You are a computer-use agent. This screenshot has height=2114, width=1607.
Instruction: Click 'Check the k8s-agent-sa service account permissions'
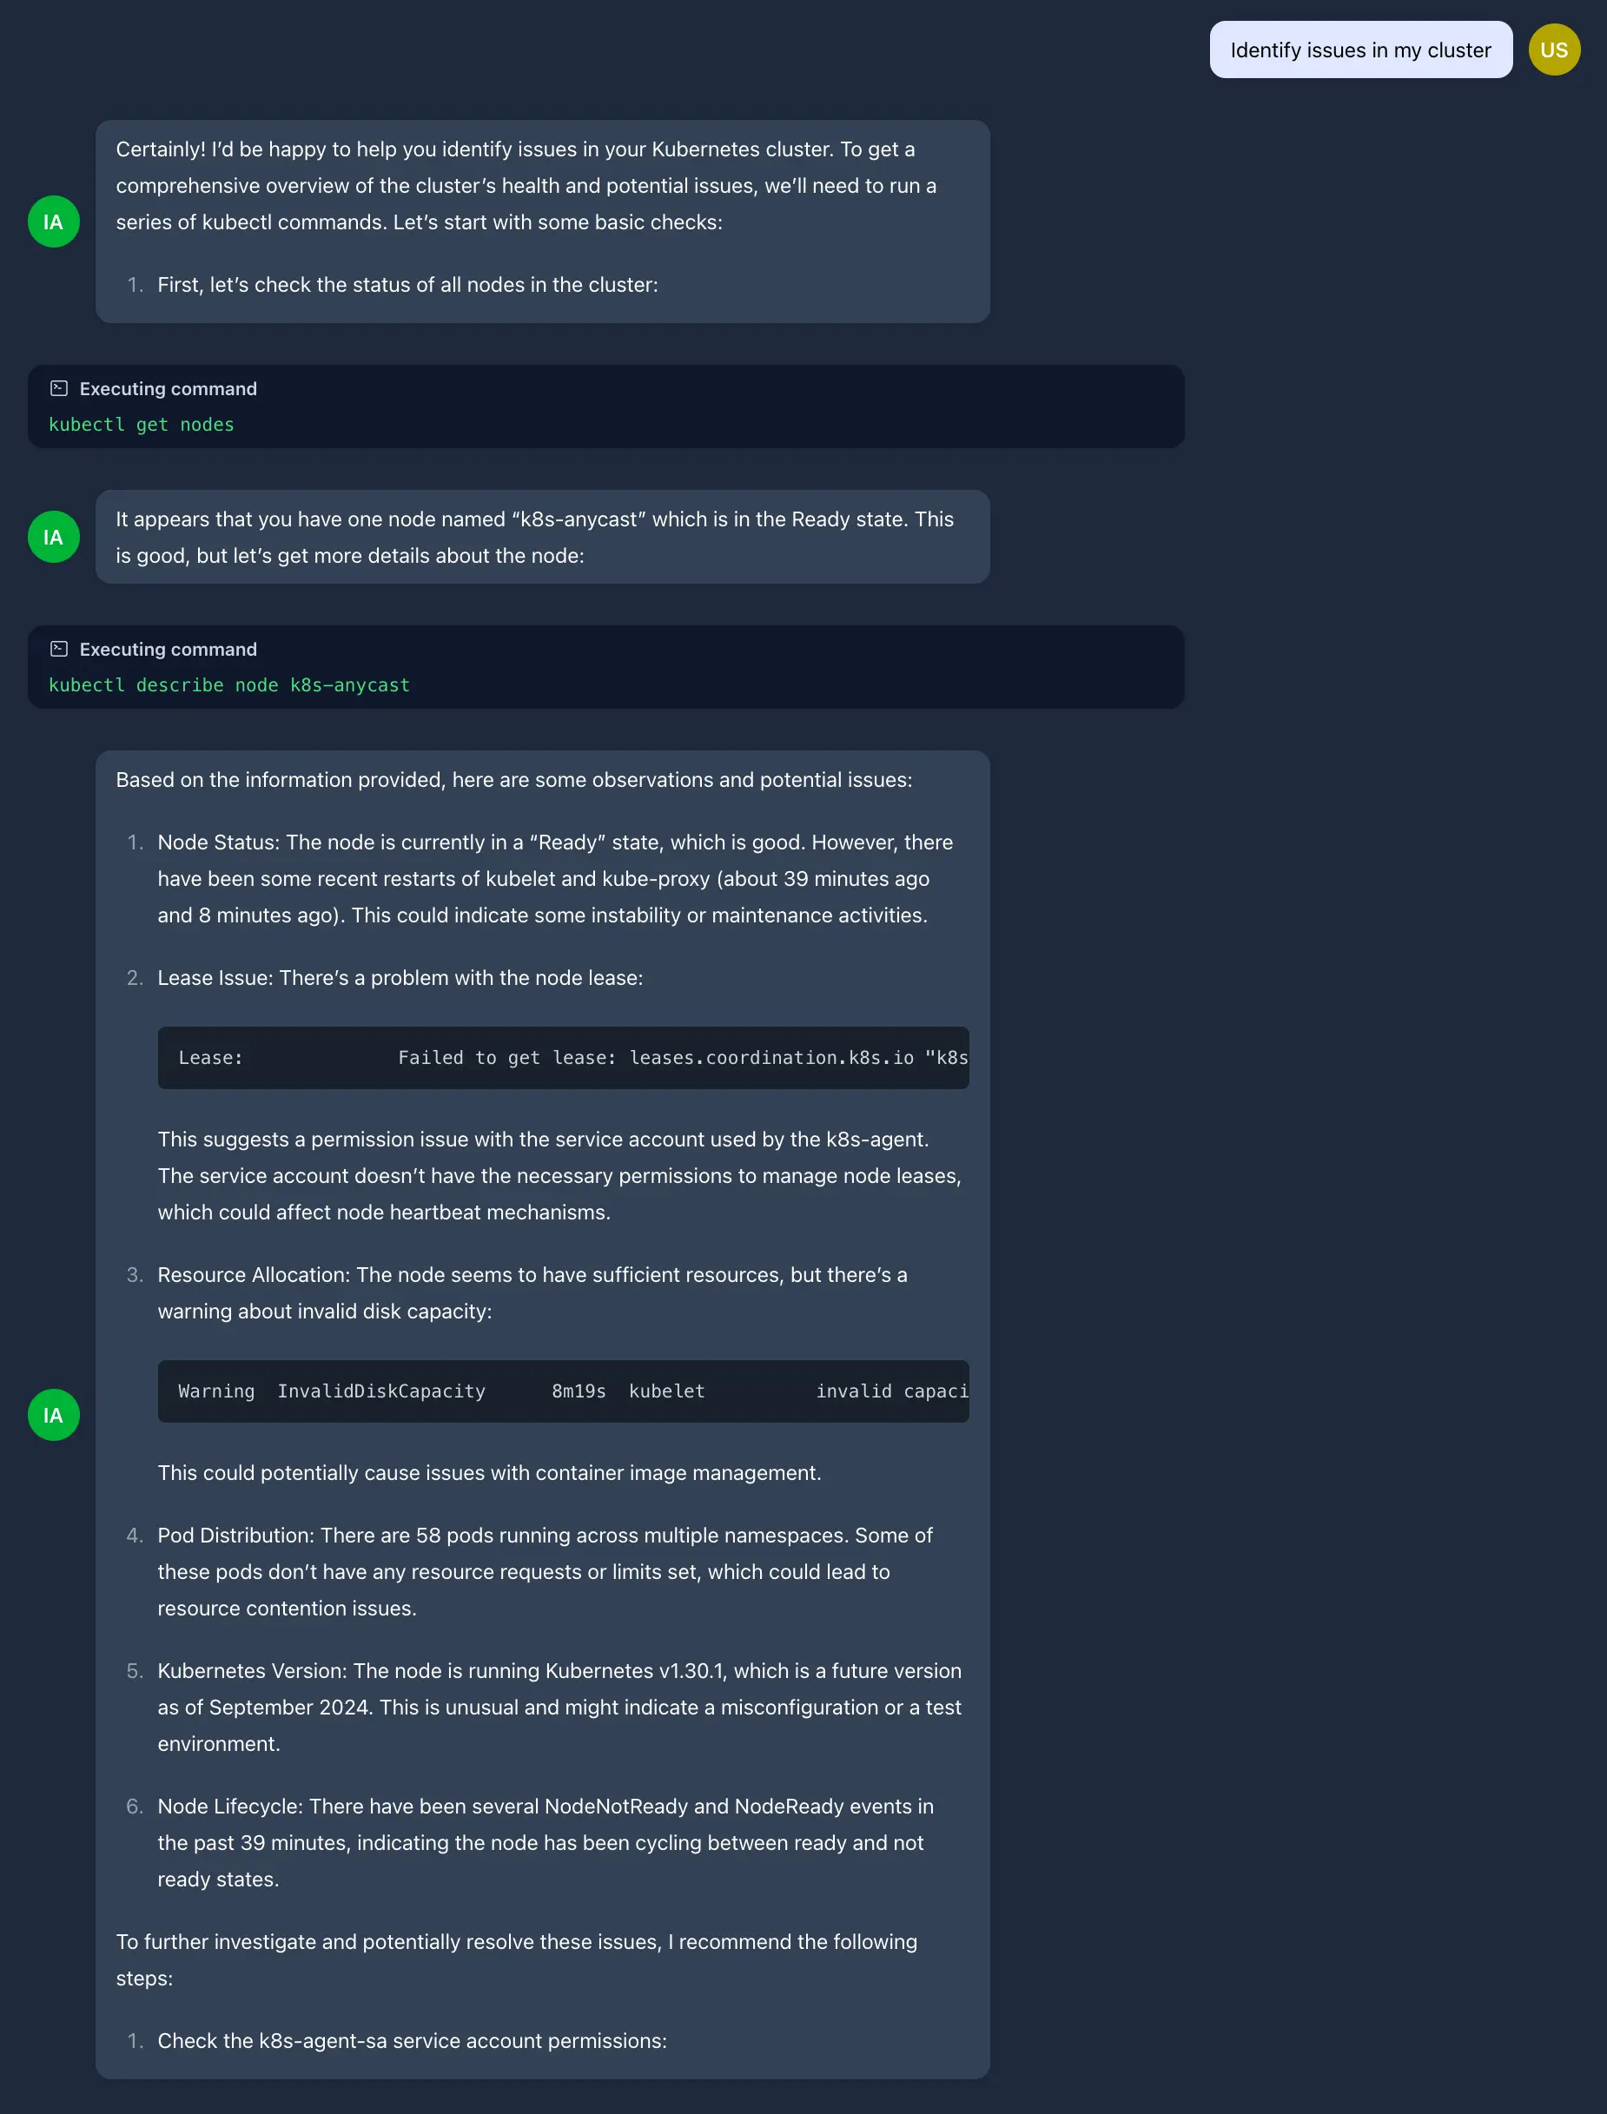[413, 2041]
